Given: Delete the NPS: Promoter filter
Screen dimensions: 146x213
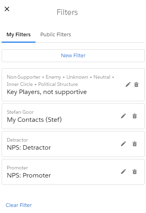Looking at the screenshot, I should (135, 172).
